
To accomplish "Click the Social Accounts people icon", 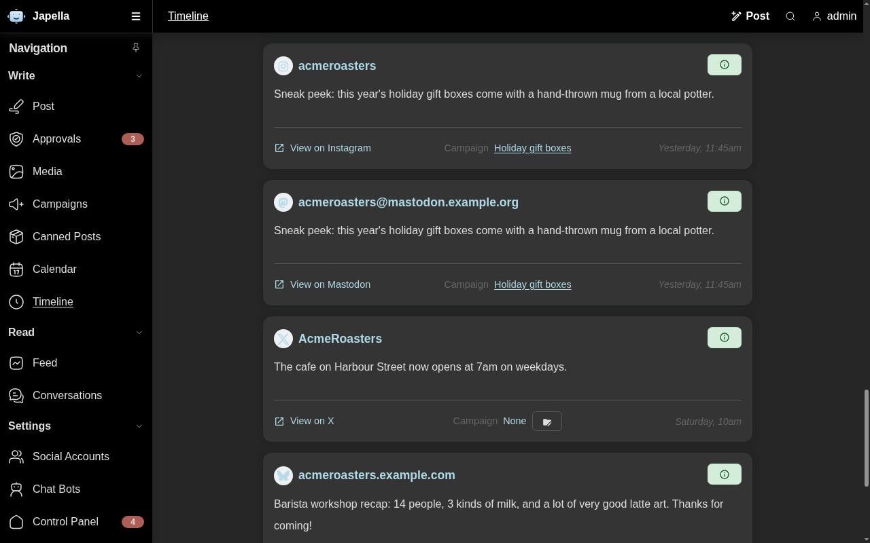I will (17, 457).
